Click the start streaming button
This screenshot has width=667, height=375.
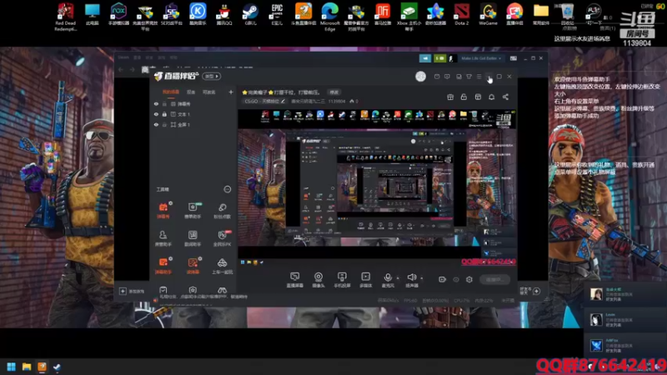coord(494,279)
